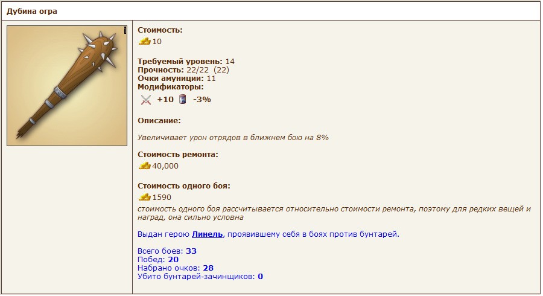Click the 'Прочность: 22/22 (22)' line
This screenshot has height=296, width=543.
183,70
